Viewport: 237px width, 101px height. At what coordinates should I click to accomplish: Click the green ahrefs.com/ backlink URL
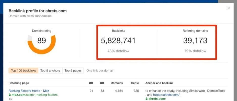point(157,99)
